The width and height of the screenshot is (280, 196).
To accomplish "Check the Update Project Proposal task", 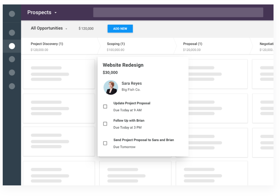I will [105, 106].
